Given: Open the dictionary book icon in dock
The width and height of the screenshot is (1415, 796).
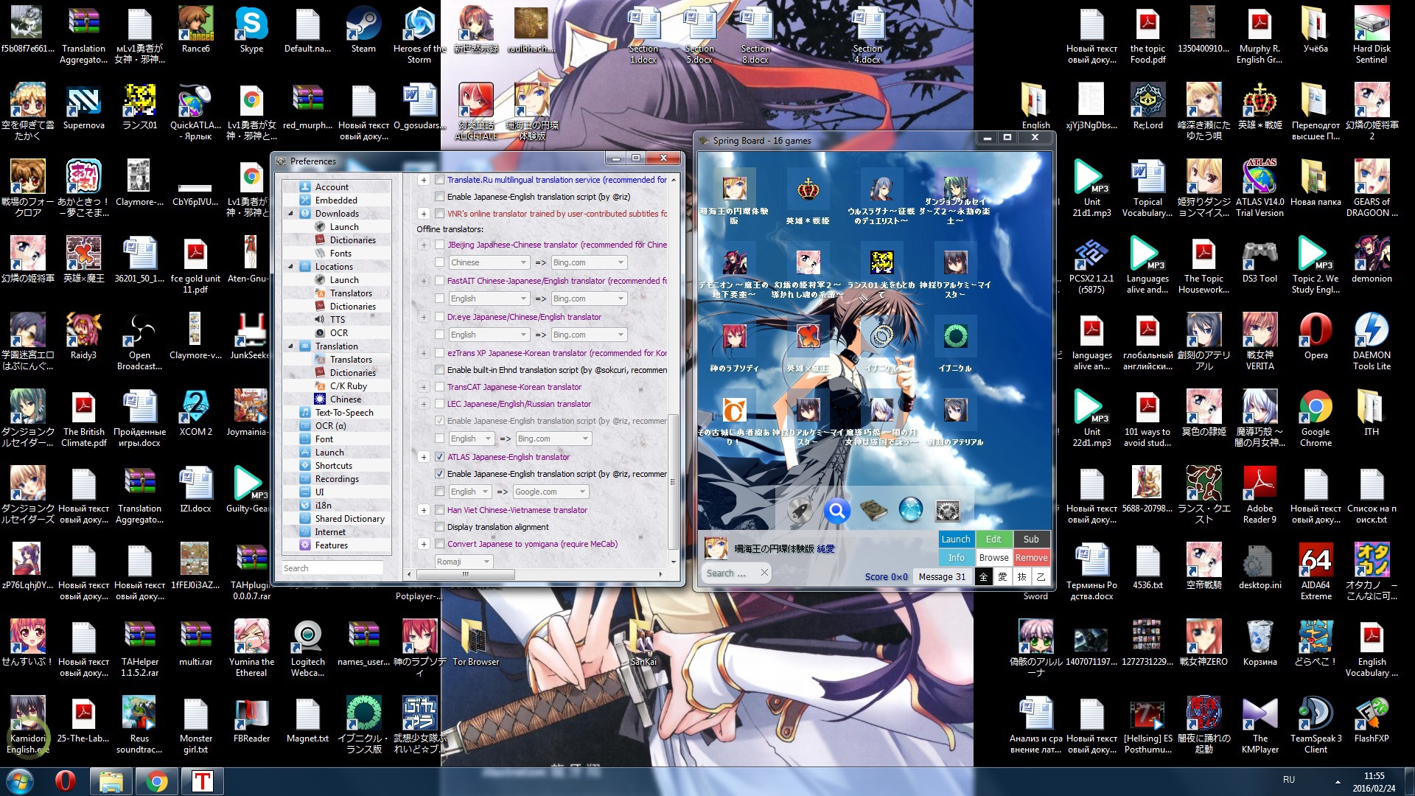Looking at the screenshot, I should (x=873, y=510).
